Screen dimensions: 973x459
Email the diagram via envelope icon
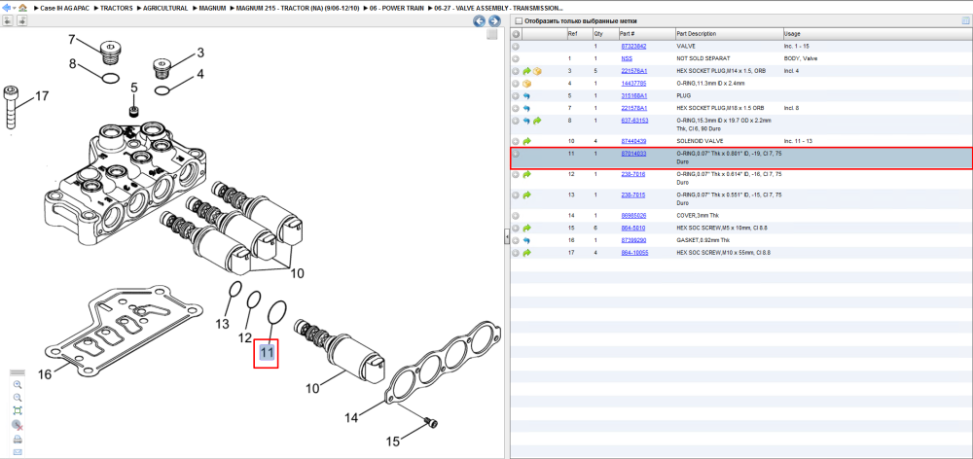click(18, 451)
